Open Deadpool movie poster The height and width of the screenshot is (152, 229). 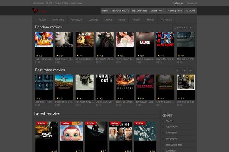point(145,87)
